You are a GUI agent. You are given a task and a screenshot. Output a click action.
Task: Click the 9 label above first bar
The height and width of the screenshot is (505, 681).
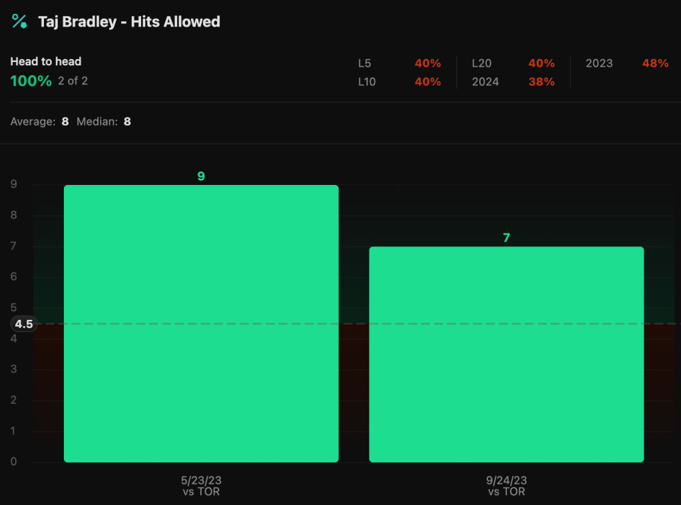point(201,176)
